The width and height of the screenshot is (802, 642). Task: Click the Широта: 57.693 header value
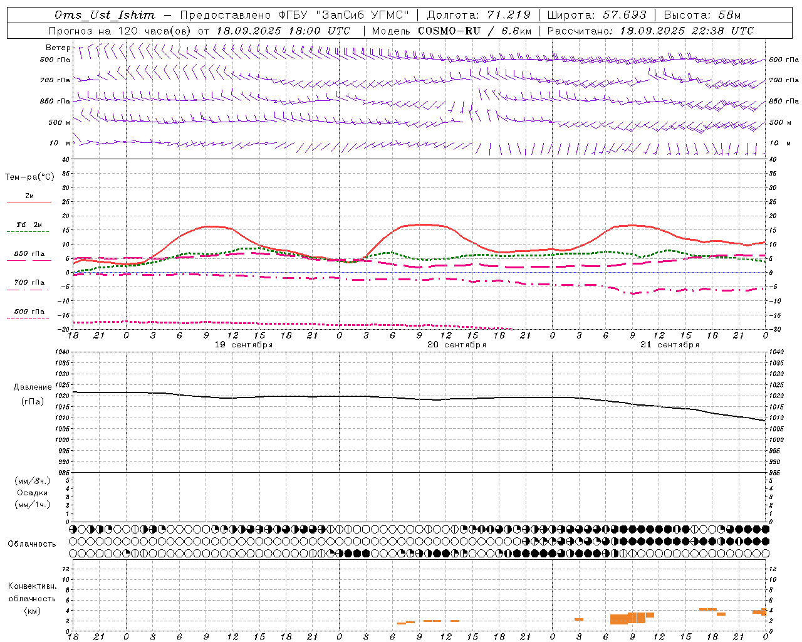[x=598, y=15]
